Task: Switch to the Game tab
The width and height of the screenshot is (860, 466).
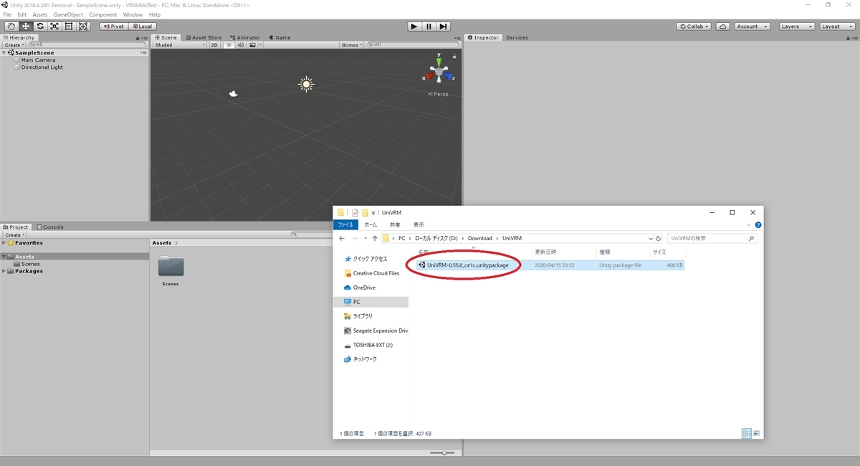Action: pos(280,37)
